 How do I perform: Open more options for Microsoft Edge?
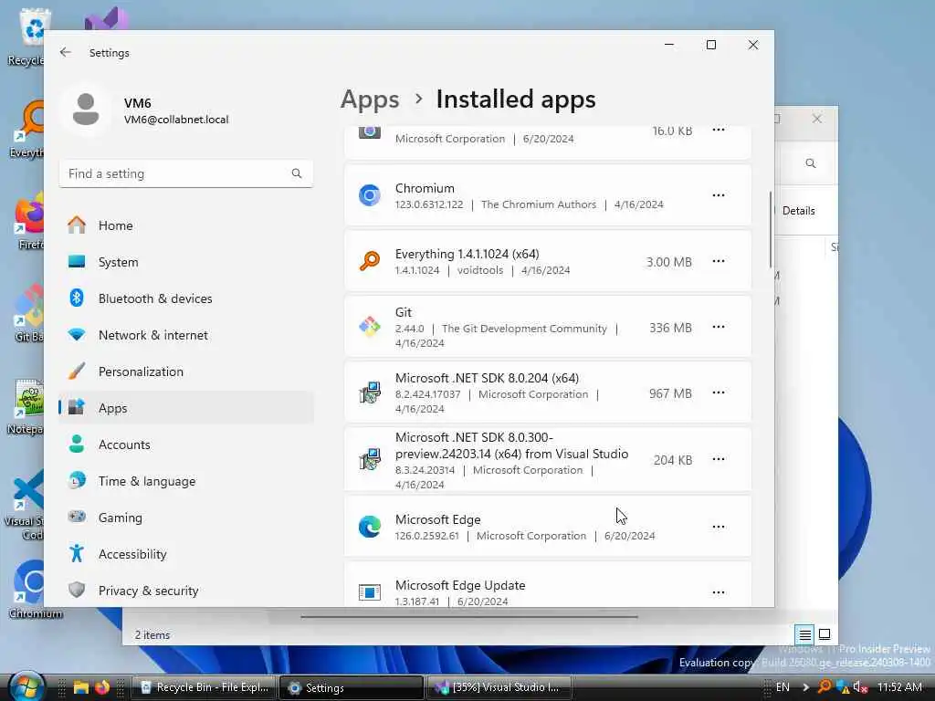719,527
